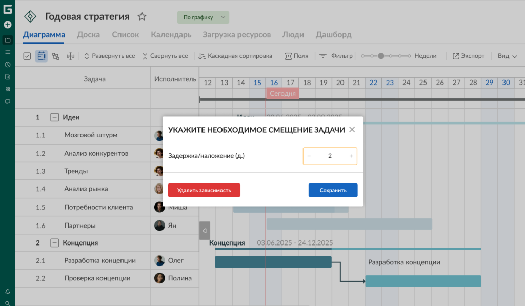Star the Годовая стратегия project as favorite
Screen dimensions: 525x306
coord(142,17)
